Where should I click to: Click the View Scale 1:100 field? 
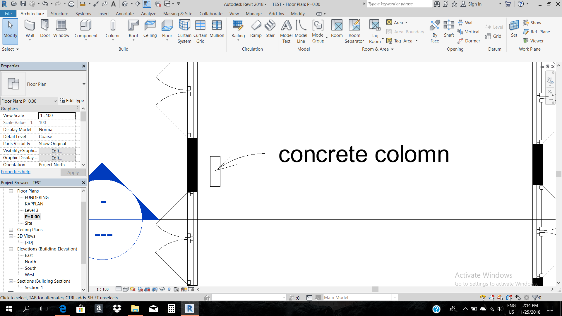tap(57, 116)
